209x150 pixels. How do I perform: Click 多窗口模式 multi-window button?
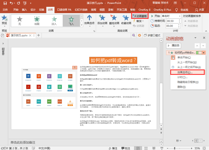click(x=152, y=35)
